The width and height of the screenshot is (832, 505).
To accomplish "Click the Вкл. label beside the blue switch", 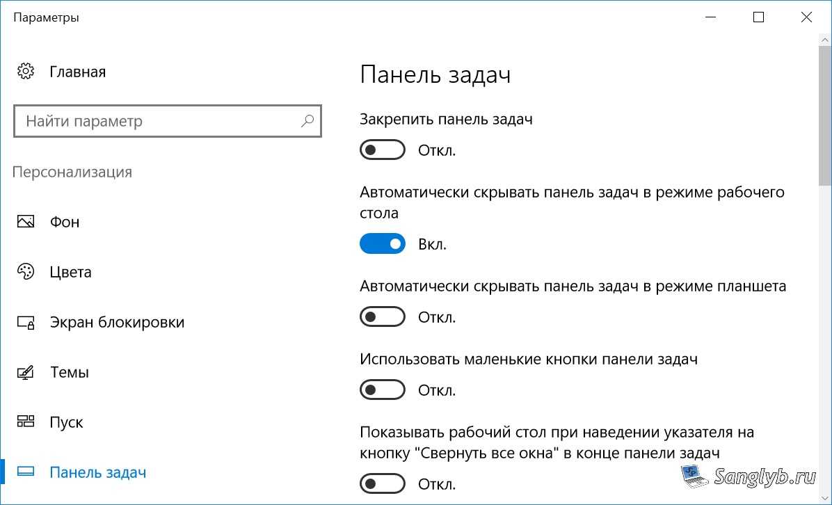I will [x=433, y=244].
